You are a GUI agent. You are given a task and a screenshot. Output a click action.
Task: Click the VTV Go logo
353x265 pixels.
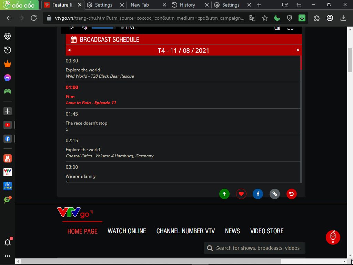(x=75, y=213)
